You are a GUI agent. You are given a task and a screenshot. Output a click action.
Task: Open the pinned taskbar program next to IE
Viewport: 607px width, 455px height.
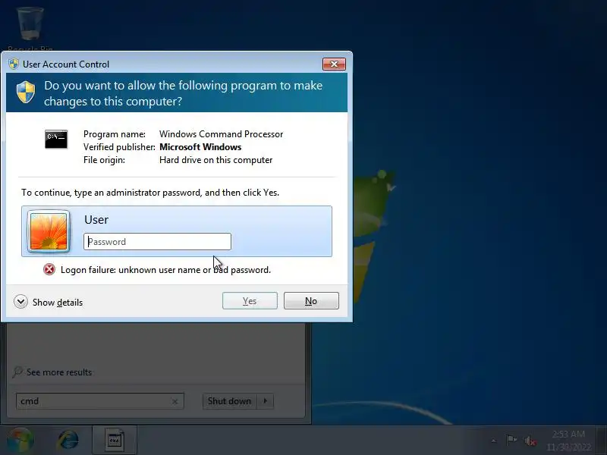(115, 441)
